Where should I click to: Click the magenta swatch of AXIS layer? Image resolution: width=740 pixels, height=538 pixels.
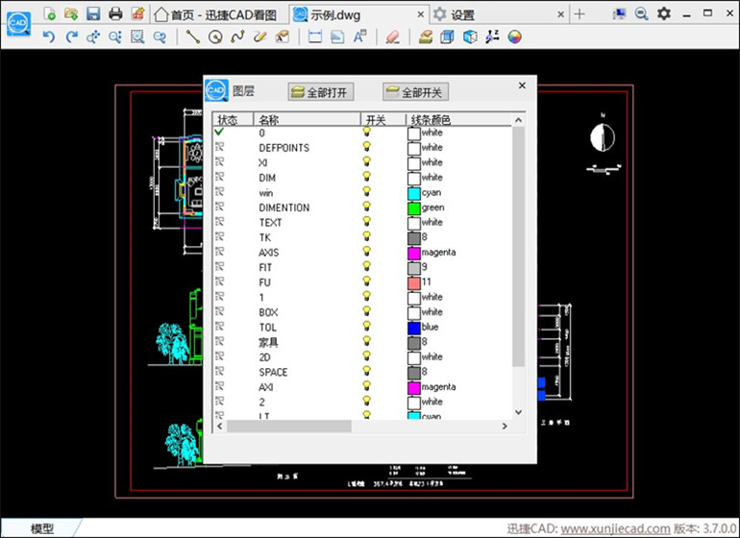(x=414, y=253)
